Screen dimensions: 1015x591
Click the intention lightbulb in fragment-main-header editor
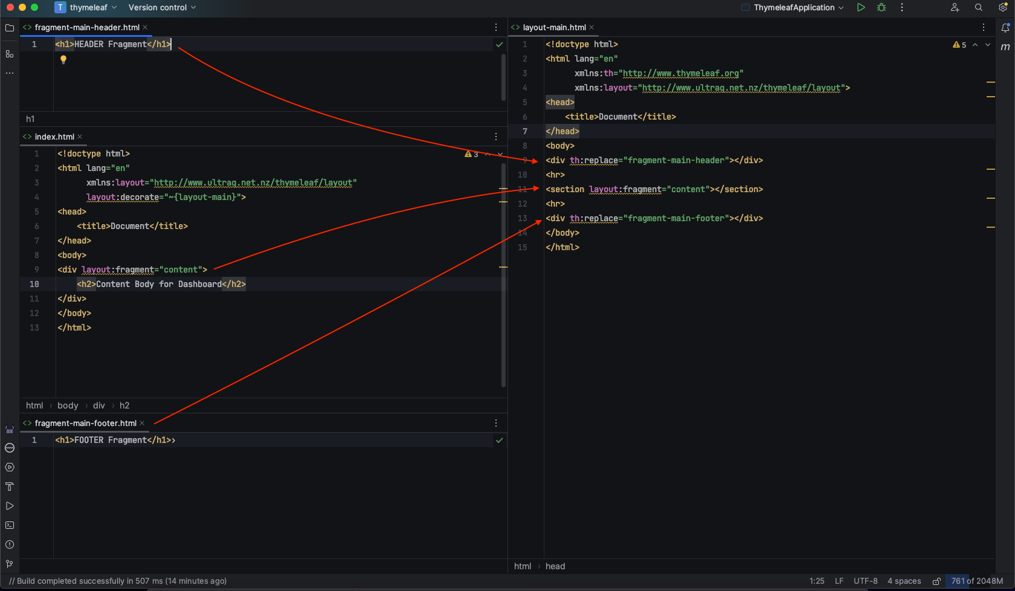point(63,59)
